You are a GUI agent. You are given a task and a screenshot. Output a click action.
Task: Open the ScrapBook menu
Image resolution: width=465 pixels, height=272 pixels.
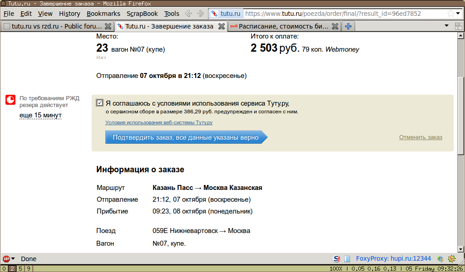142,14
